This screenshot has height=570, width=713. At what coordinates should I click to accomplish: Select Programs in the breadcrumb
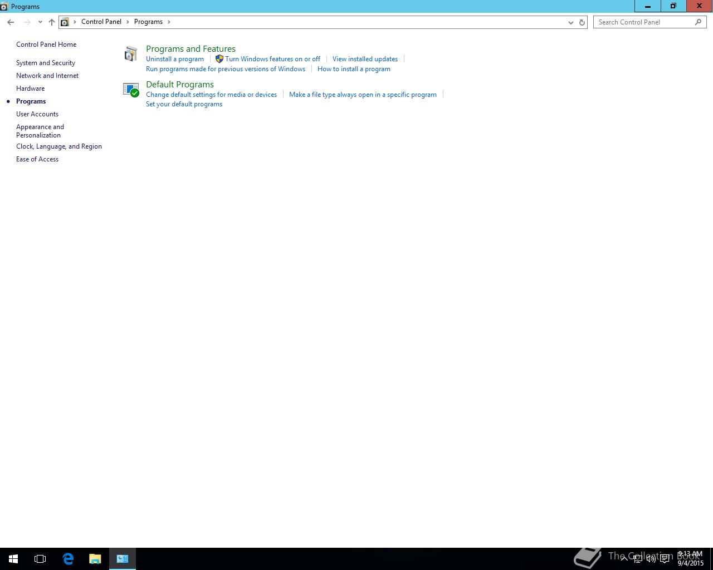click(x=148, y=22)
